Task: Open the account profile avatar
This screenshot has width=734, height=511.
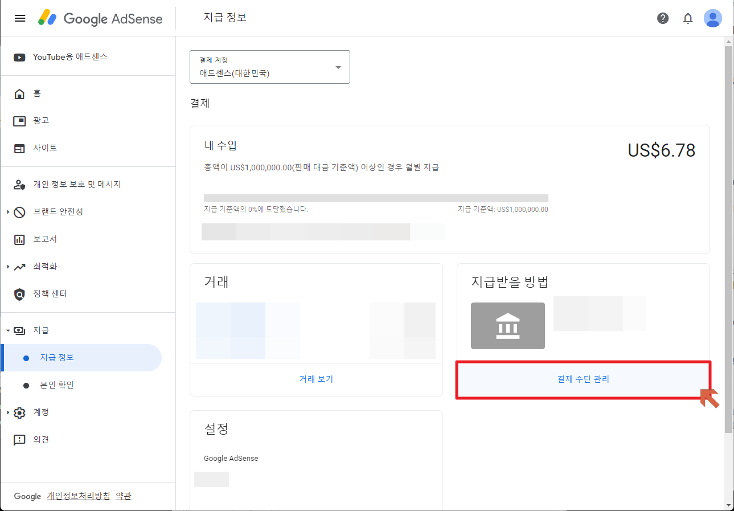Action: 713,18
